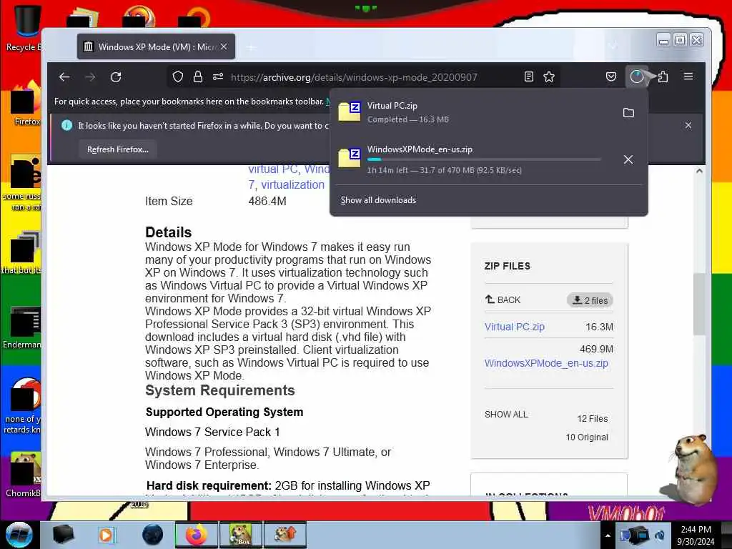Select the Windows XP Mode (VM) tab
This screenshot has height=549, width=732.
point(156,46)
